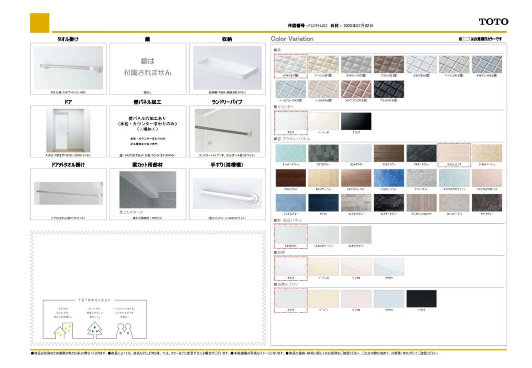Viewport: 532px width, 368px height.
Task: View the 梁カット用部材 beam cut image
Action: [148, 190]
